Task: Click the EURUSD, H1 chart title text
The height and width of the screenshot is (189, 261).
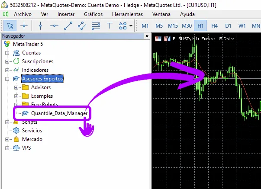Action: 203,39
